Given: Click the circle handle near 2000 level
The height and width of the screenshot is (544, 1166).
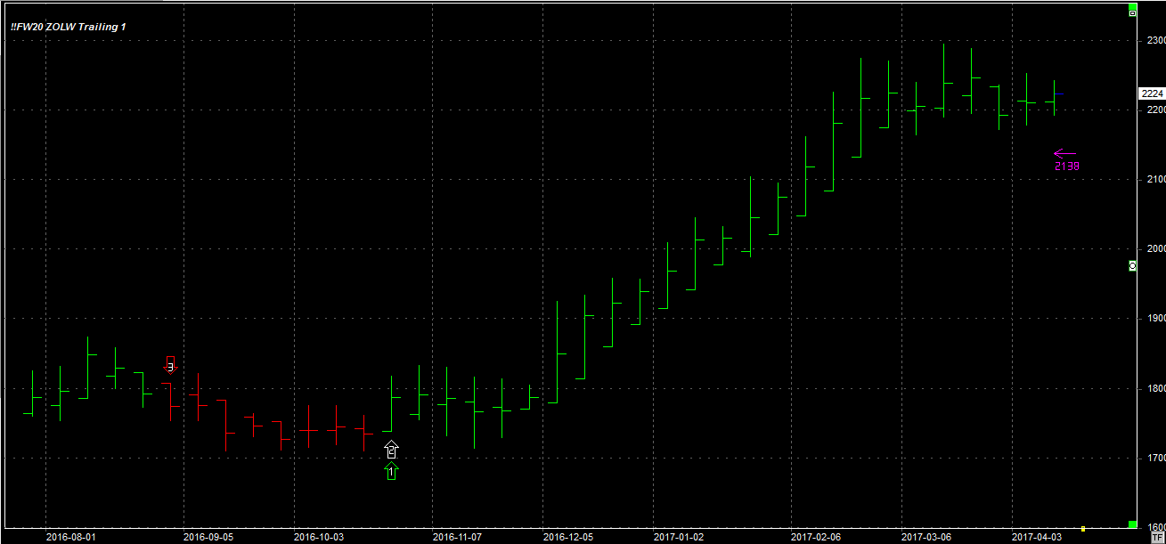Looking at the screenshot, I should 1132,265.
